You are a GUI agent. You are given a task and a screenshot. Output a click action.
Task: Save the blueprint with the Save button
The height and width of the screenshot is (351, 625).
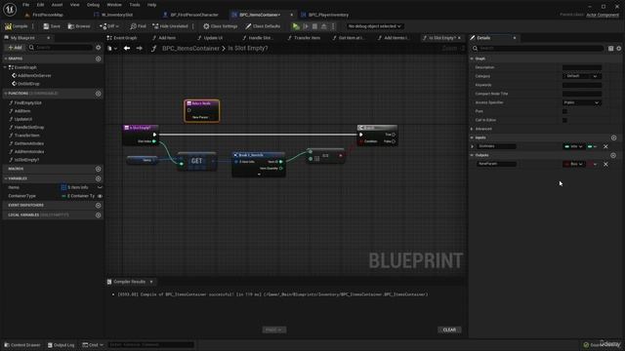pos(52,26)
